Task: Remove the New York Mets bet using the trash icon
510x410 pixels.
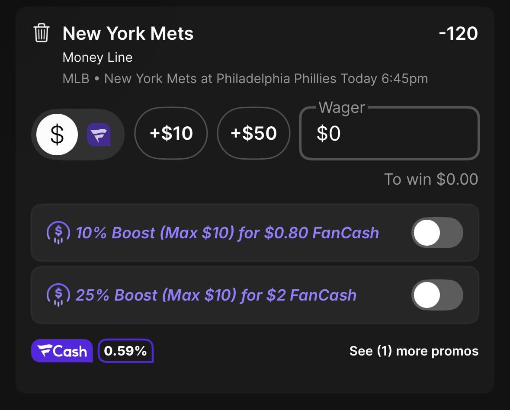Action: 41,33
